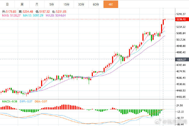Open the 月 (monthly) chart tab
Viewport: 189px width, 126px height.
tap(37, 4)
